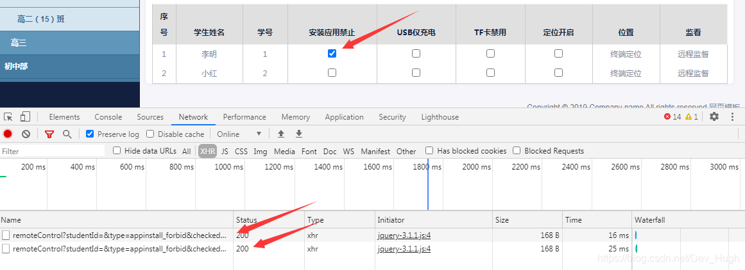The image size is (745, 270).
Task: Stop recording network log
Action: tap(8, 134)
